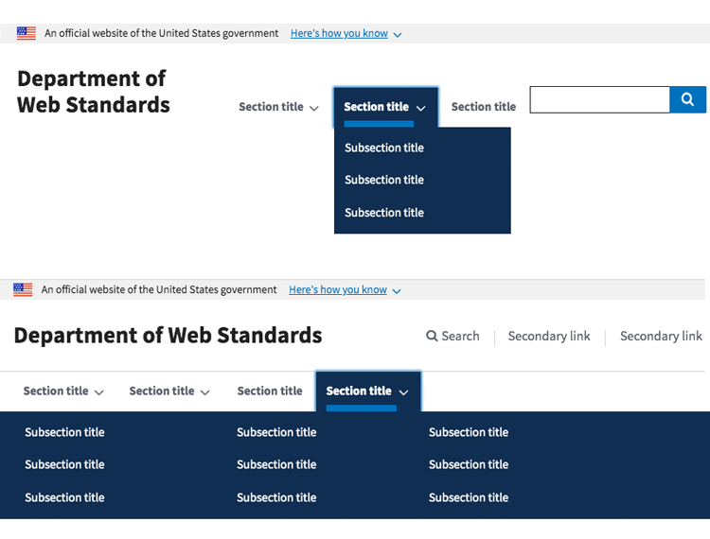Select top header Section title without chevron

pos(484,107)
